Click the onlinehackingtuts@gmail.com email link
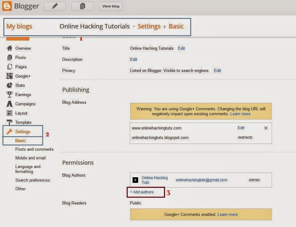This screenshot has width=296, height=227. [201, 180]
